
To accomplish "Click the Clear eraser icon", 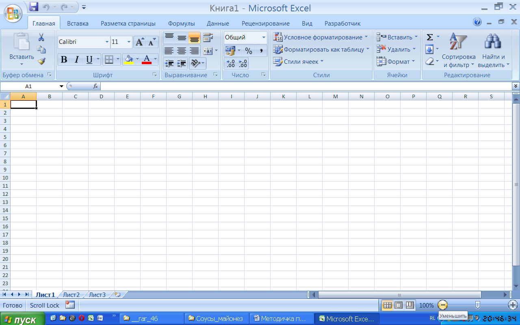I will point(429,61).
